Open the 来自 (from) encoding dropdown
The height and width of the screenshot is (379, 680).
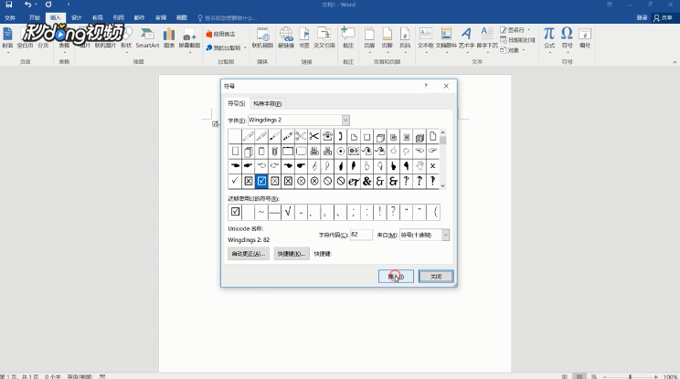445,235
